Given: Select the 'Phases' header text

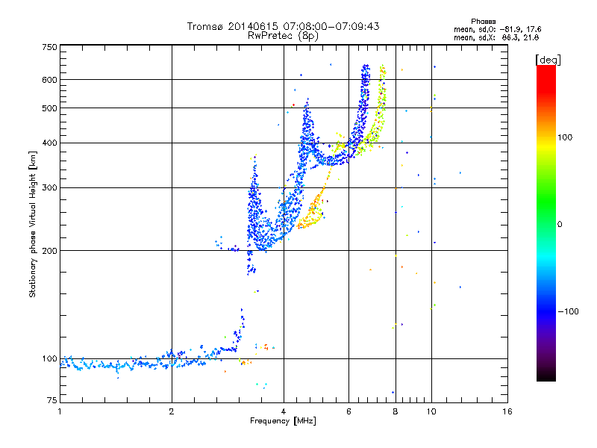Looking at the screenshot, I should 483,22.
